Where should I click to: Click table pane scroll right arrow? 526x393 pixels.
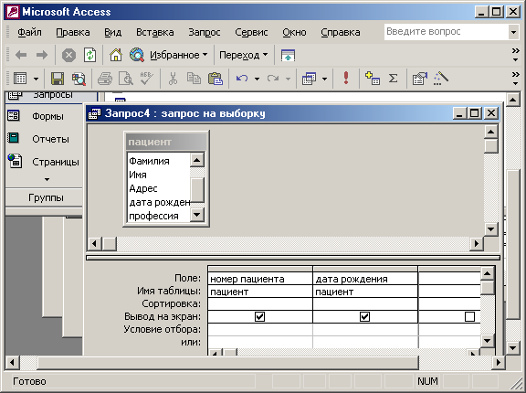click(x=476, y=243)
